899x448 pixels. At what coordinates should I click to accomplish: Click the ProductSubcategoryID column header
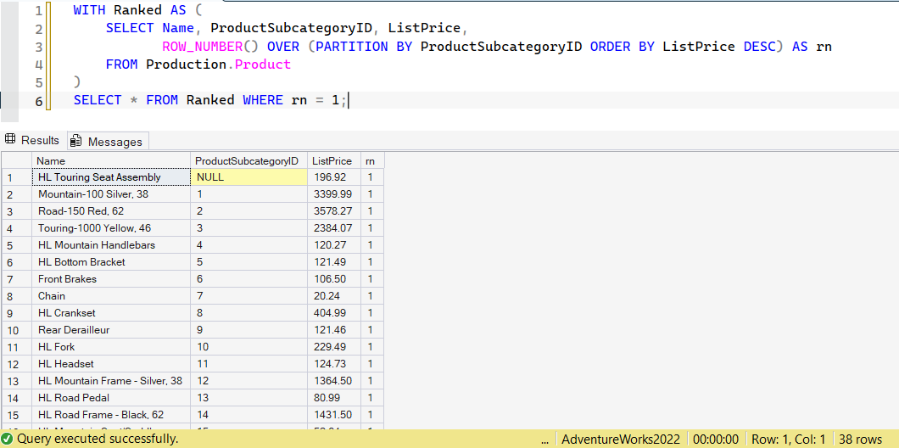coord(248,160)
